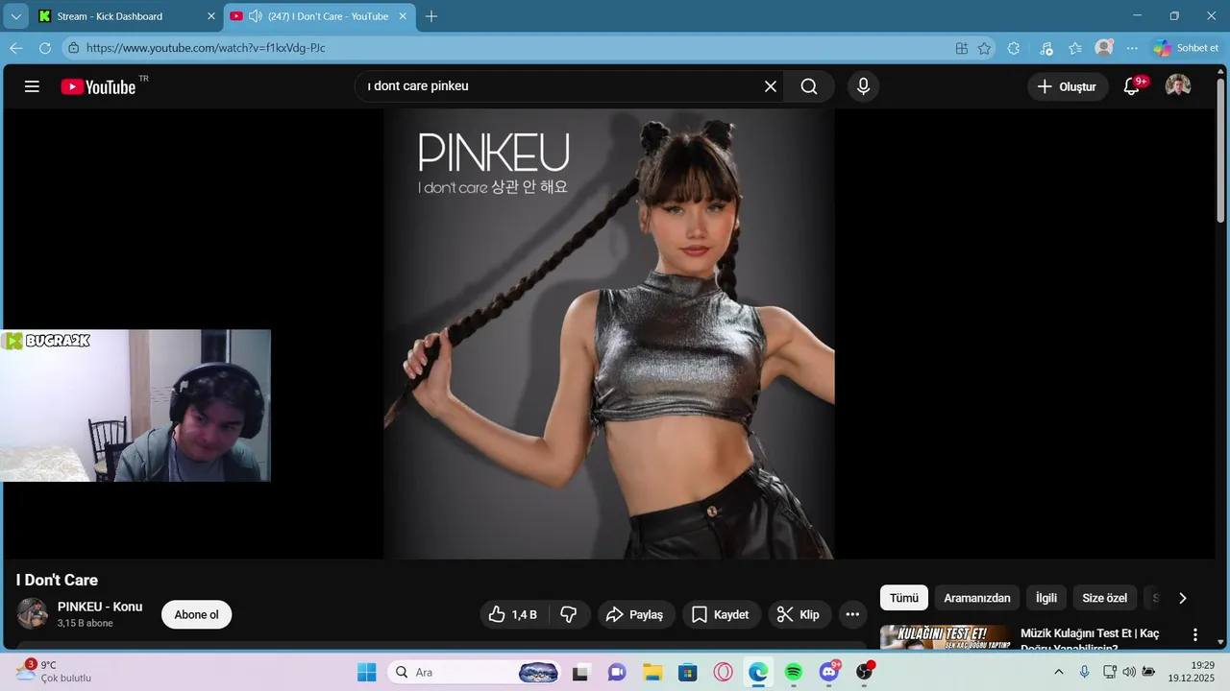Open the split screen apps icon
The image size is (1230, 691).
pyautogui.click(x=962, y=48)
